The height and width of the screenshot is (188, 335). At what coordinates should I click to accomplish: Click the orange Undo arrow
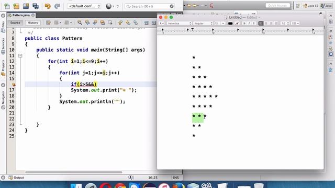48,6
